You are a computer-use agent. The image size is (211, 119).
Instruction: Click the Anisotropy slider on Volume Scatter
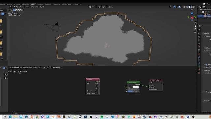pos(133,91)
